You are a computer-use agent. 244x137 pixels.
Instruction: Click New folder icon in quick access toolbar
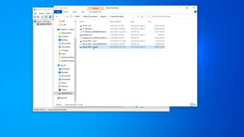(x=64, y=8)
